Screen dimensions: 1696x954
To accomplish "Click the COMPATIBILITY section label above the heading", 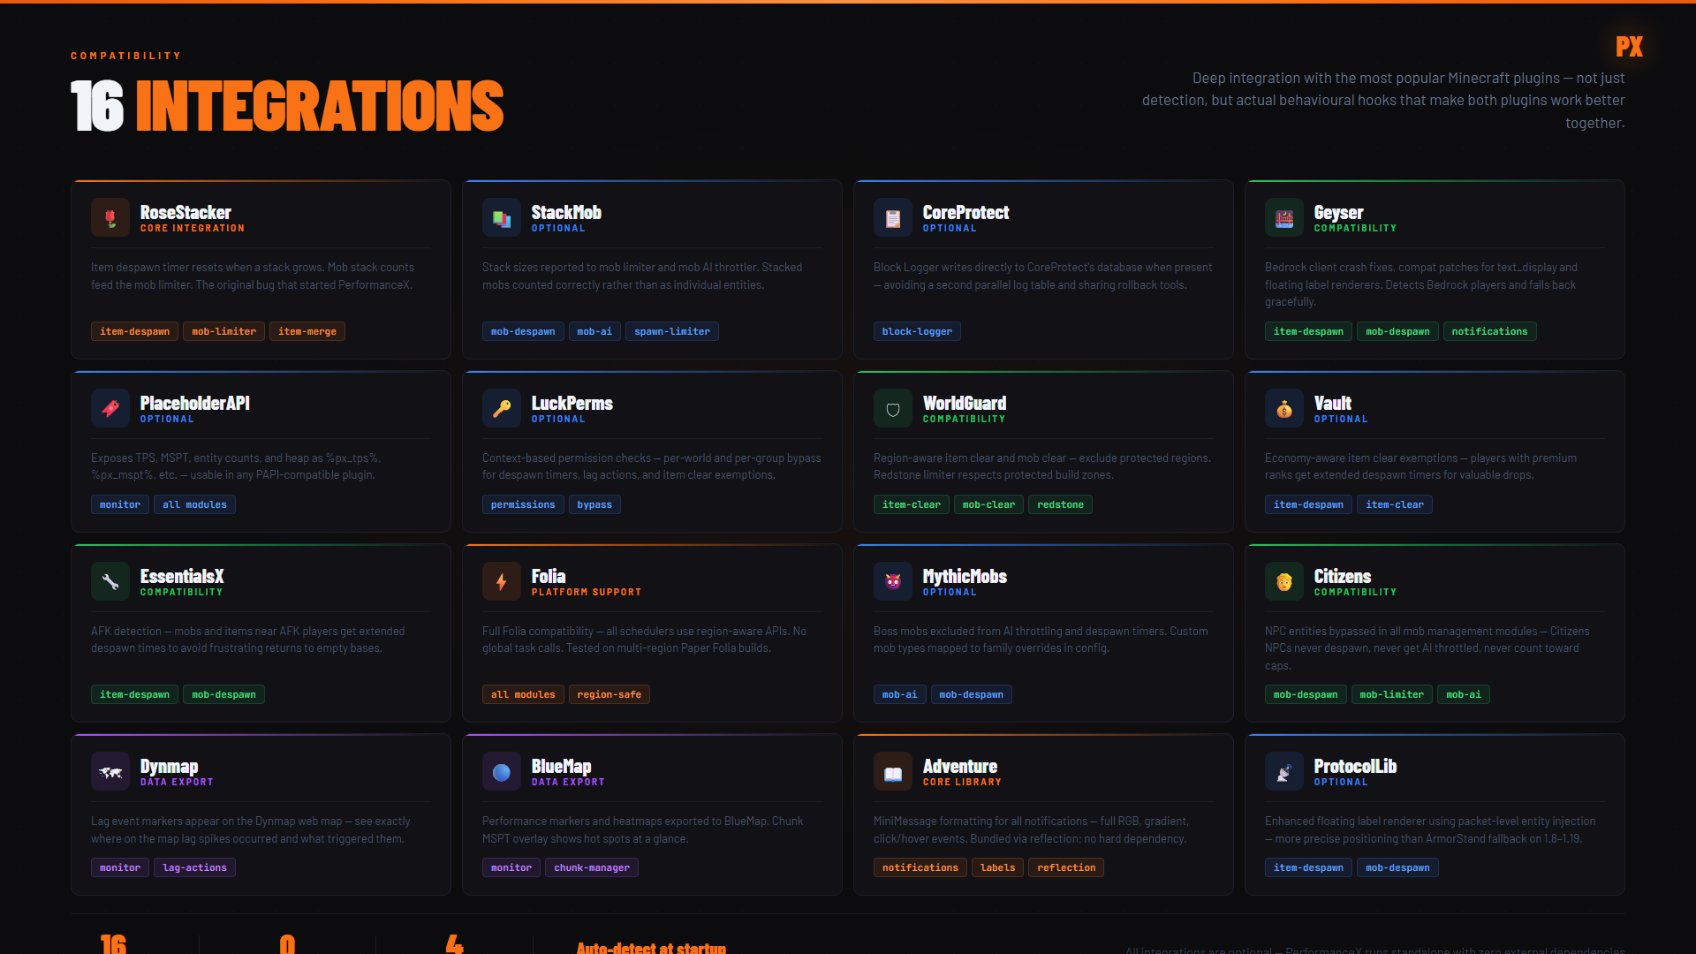I will tap(126, 56).
